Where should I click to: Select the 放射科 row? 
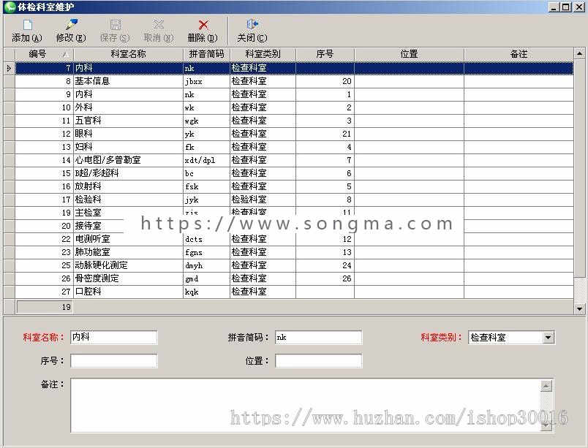point(294,186)
